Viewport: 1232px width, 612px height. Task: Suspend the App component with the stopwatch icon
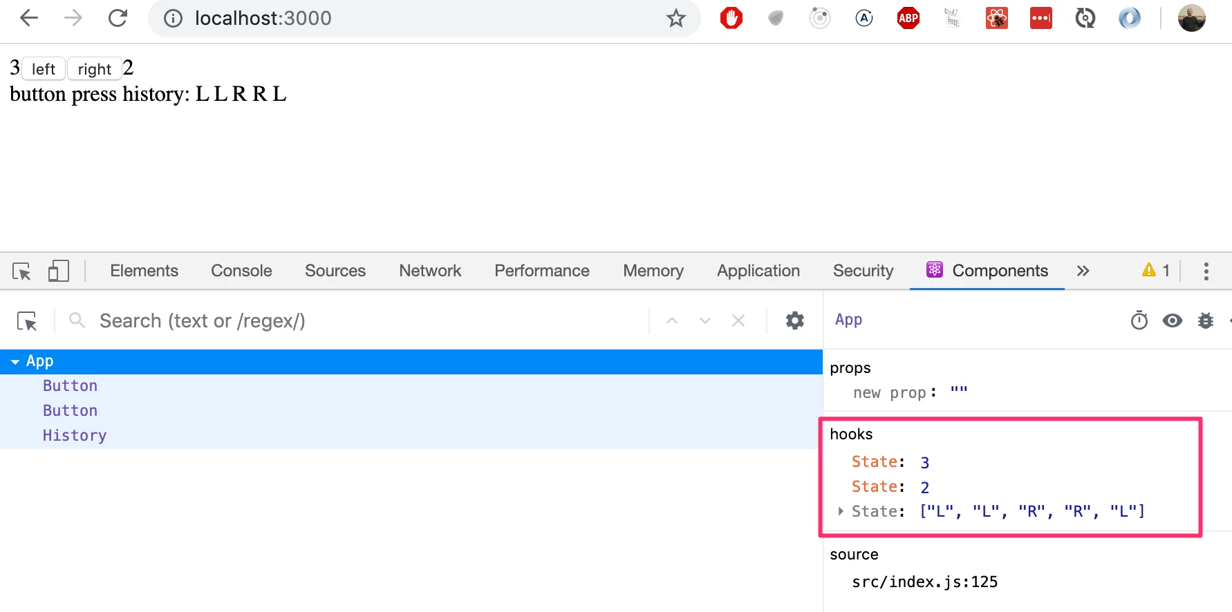coord(1139,321)
